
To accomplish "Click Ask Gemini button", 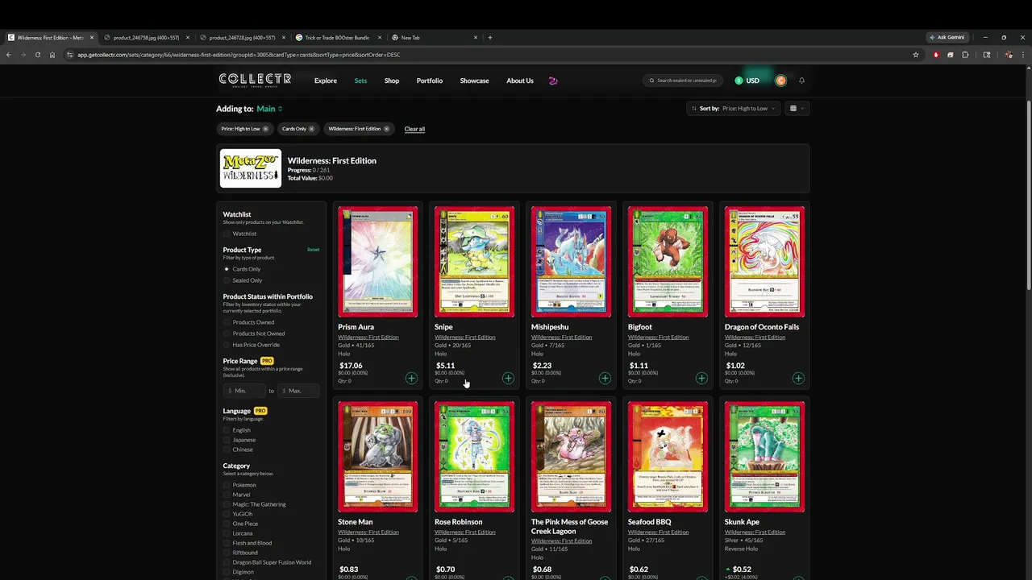I will (x=947, y=38).
